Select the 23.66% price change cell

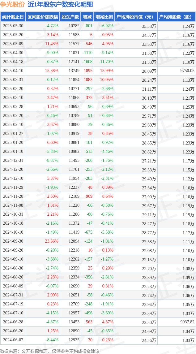click(x=52, y=241)
